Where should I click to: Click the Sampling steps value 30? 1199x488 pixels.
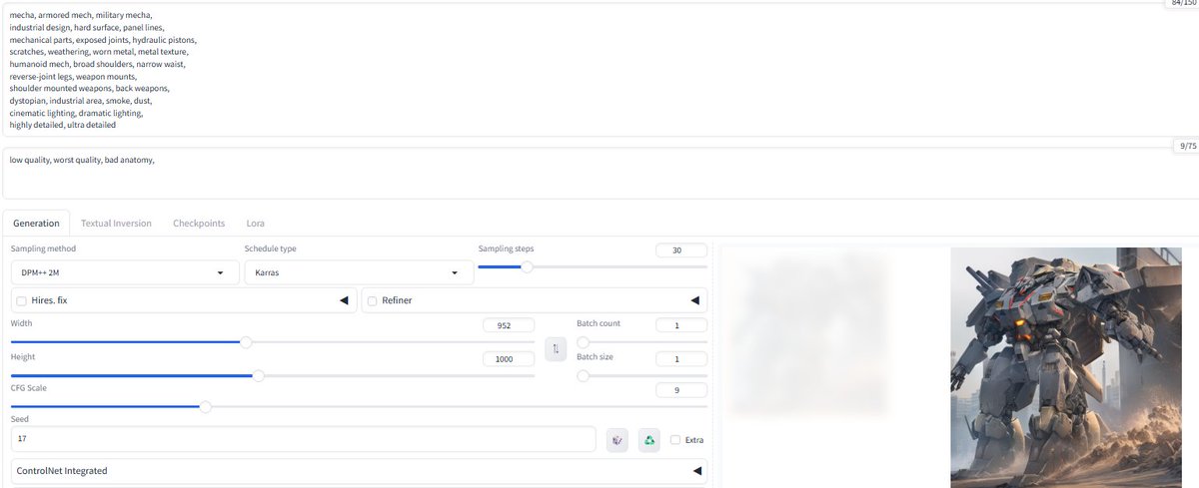tap(681, 250)
